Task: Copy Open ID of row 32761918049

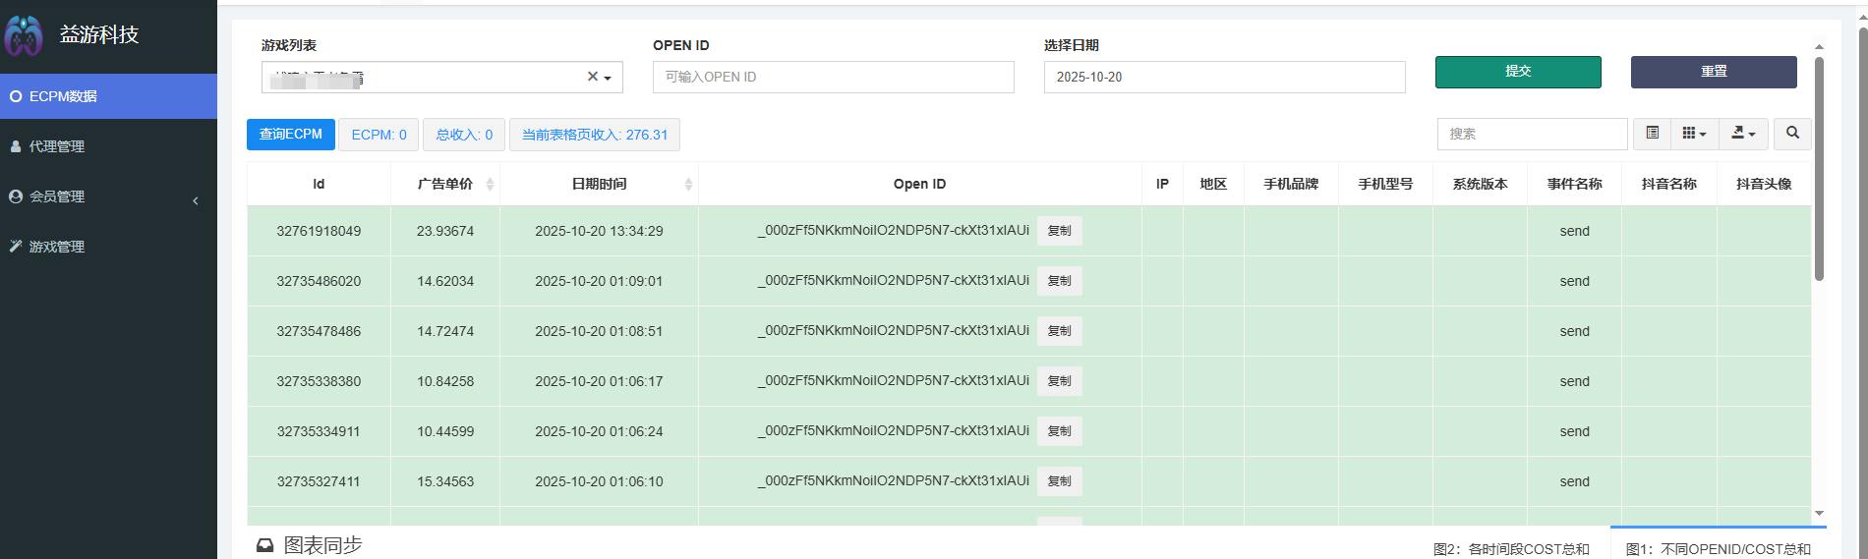Action: pyautogui.click(x=1059, y=231)
